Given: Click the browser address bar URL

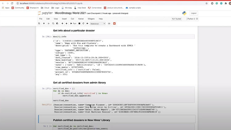Looking at the screenshot, I should (62, 3).
